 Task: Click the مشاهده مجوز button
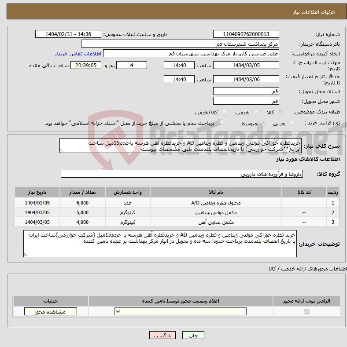click(51, 311)
